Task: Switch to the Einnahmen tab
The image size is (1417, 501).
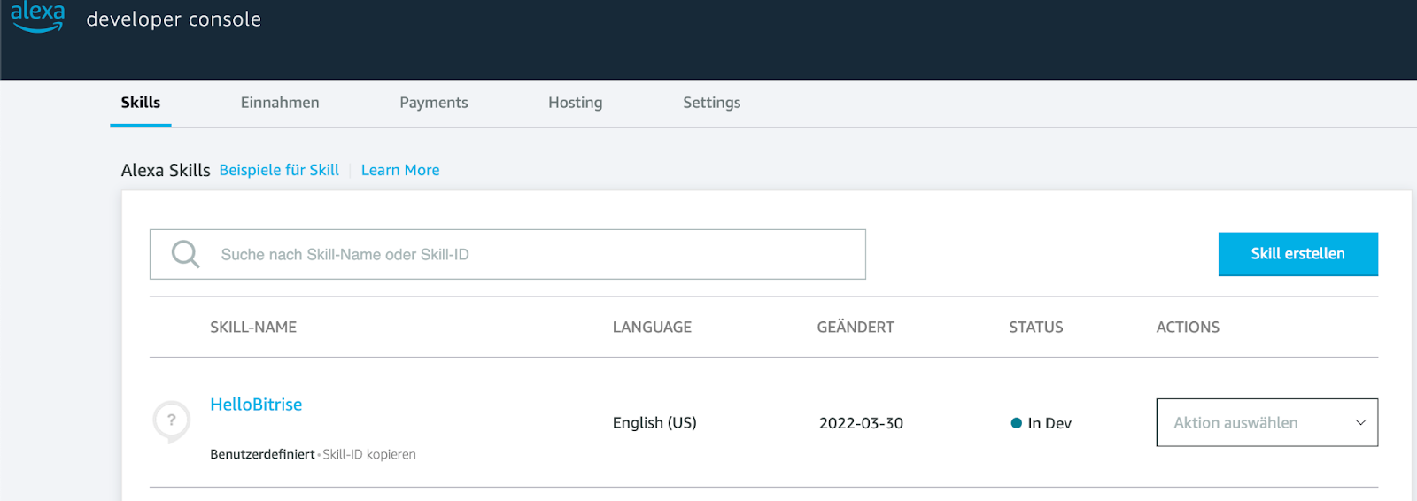Action: pos(280,103)
